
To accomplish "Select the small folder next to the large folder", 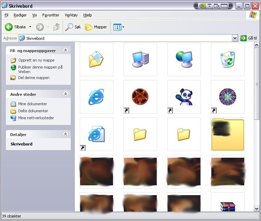I will coord(184,134).
